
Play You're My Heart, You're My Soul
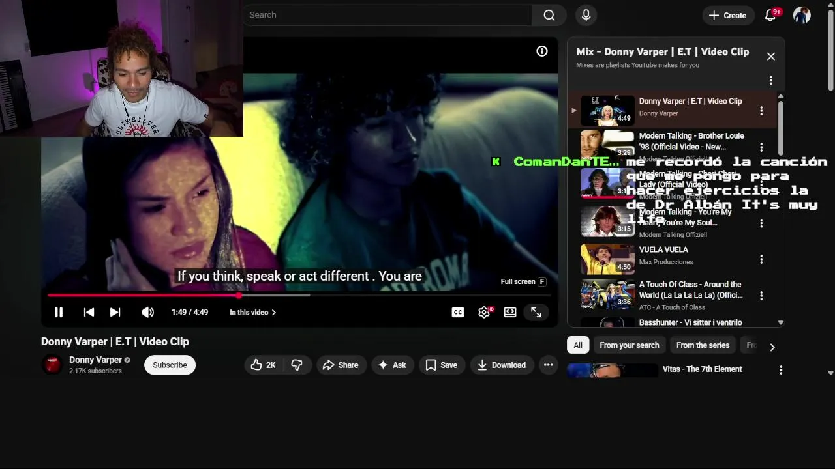607,221
